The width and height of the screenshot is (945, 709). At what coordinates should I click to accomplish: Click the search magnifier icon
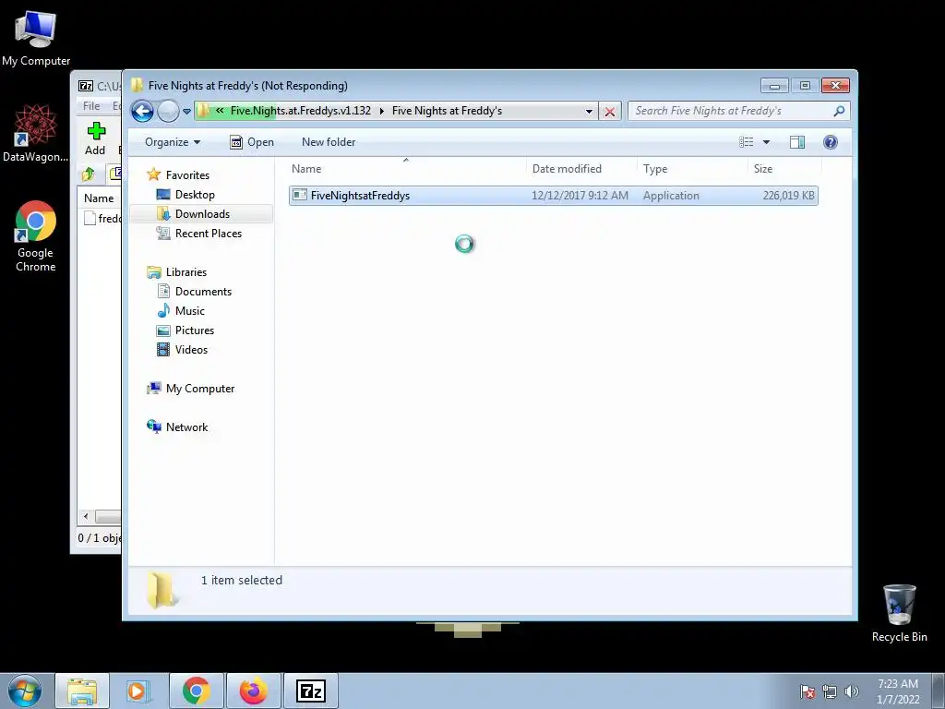click(x=839, y=111)
